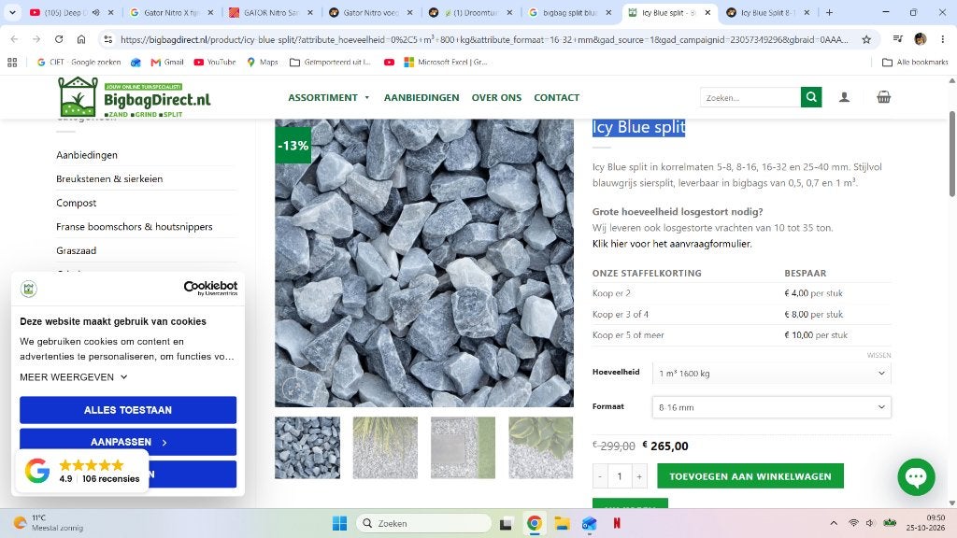Open the Compost category
957x538 pixels.
pos(77,203)
